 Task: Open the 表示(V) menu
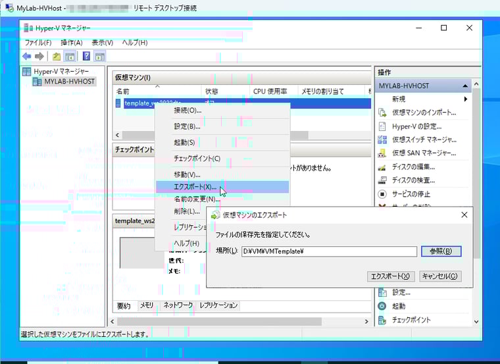click(x=103, y=42)
